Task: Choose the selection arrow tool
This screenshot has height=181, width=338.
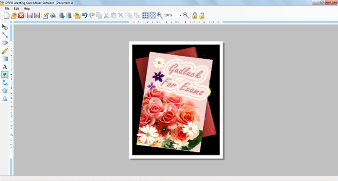Action: 5,27
